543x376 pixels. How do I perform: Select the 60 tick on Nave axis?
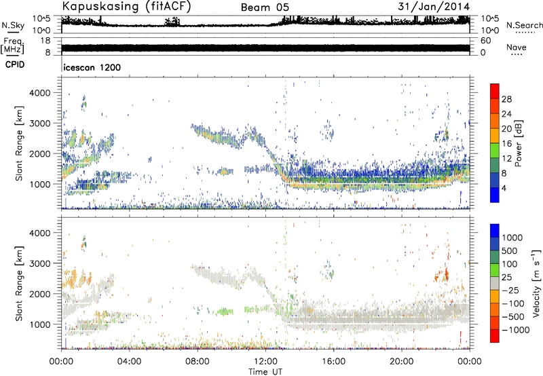[485, 41]
